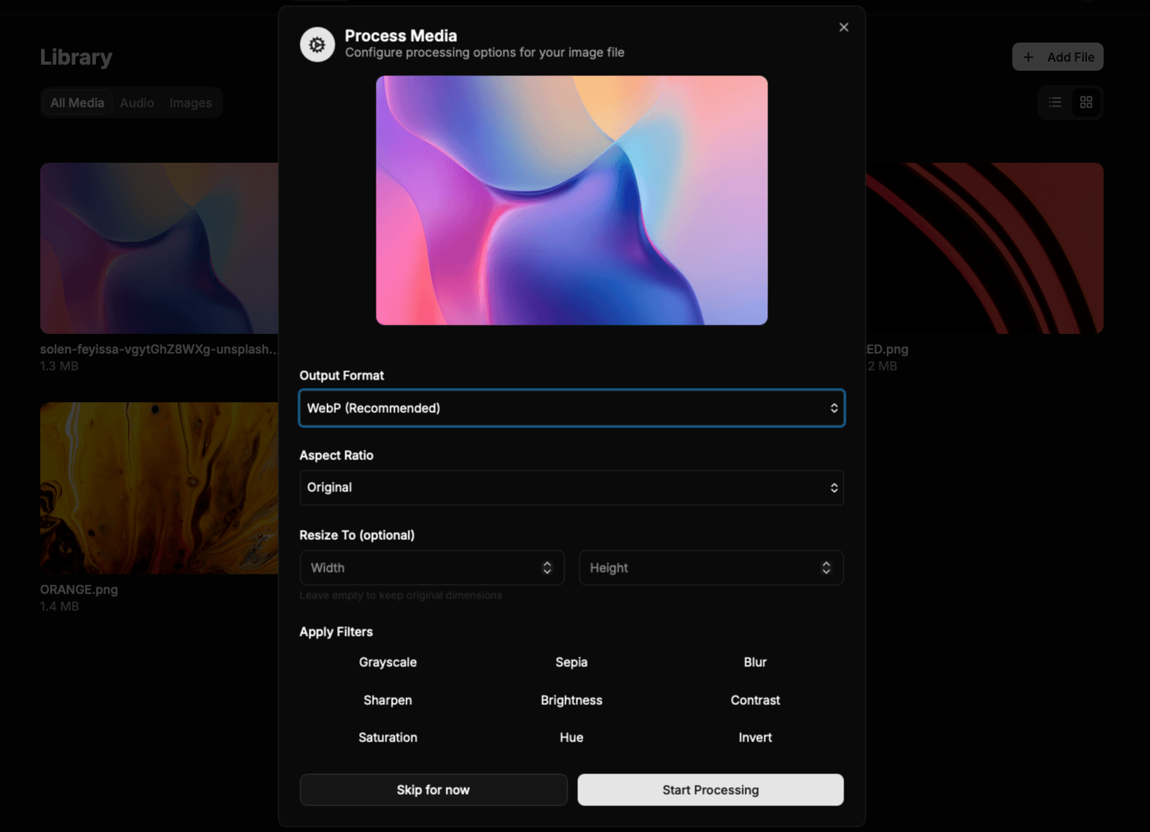The height and width of the screenshot is (832, 1150).
Task: Switch to grid view layout
Action: tap(1086, 103)
